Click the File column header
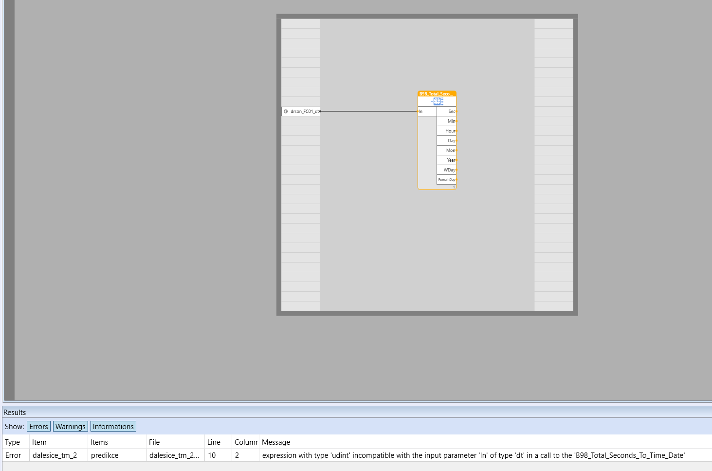 (x=154, y=442)
